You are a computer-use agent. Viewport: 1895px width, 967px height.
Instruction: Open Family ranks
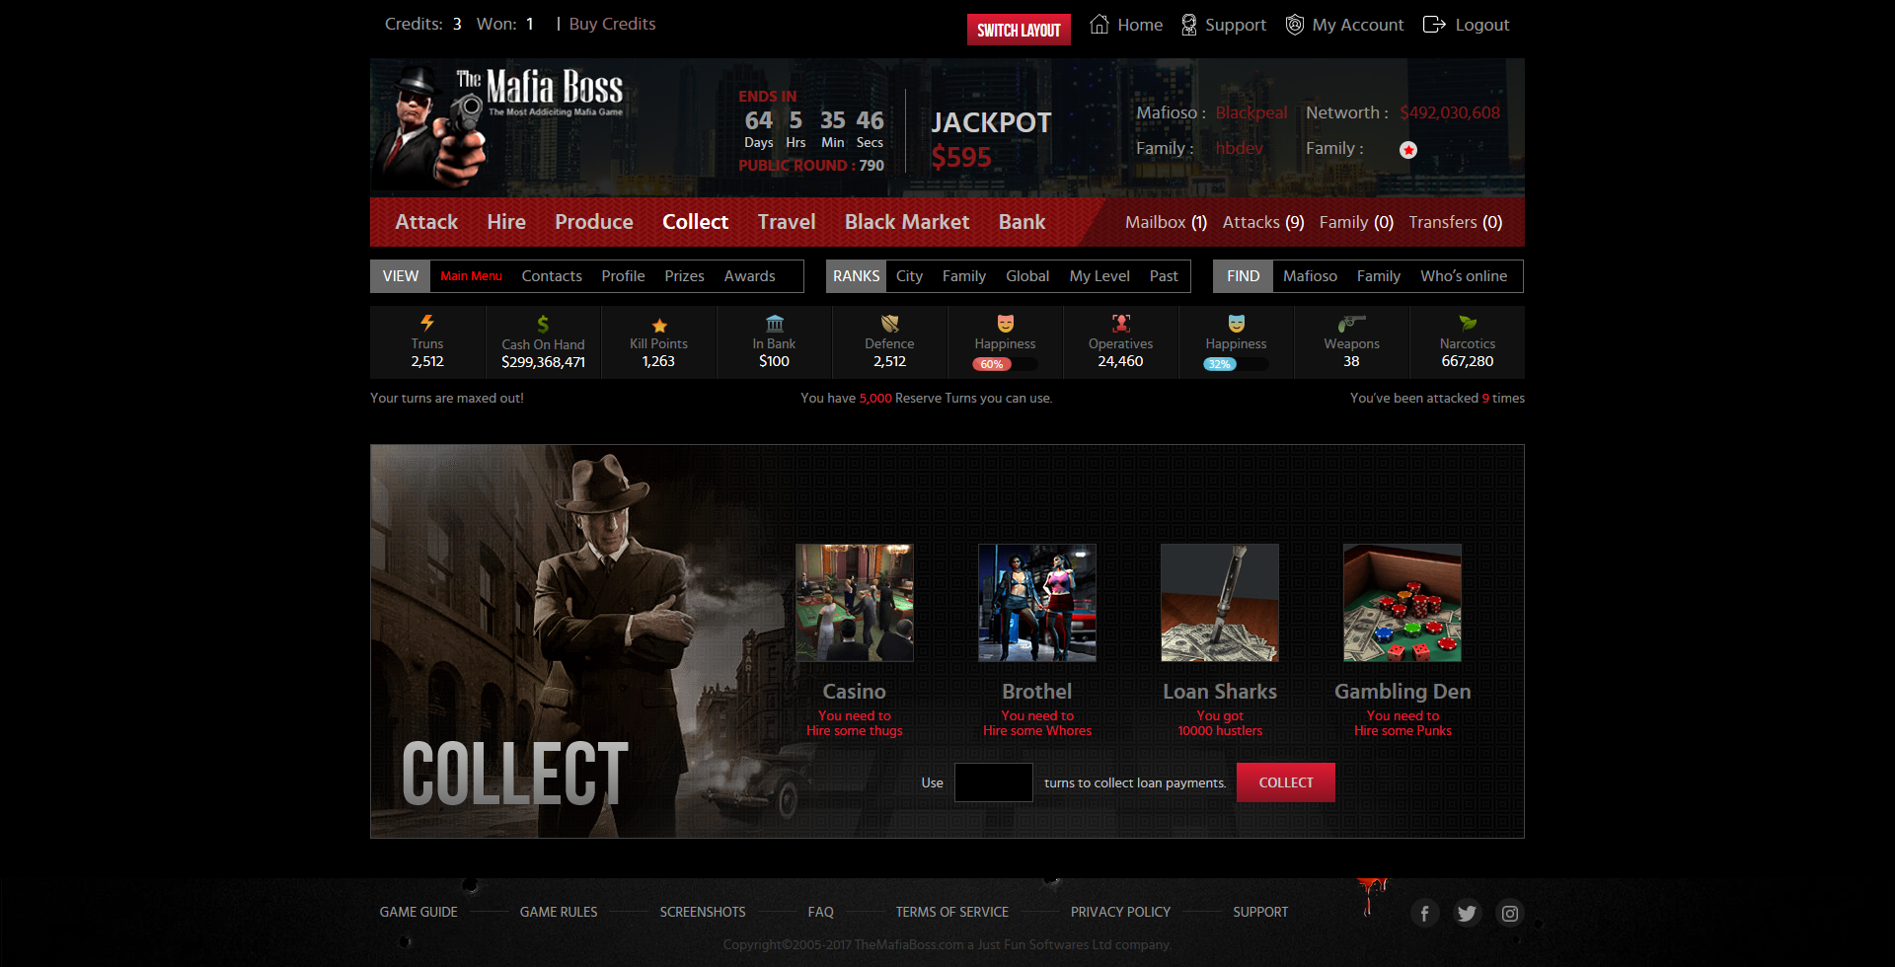964,276
